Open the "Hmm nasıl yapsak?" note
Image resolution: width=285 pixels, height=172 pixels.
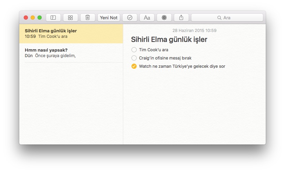point(71,53)
